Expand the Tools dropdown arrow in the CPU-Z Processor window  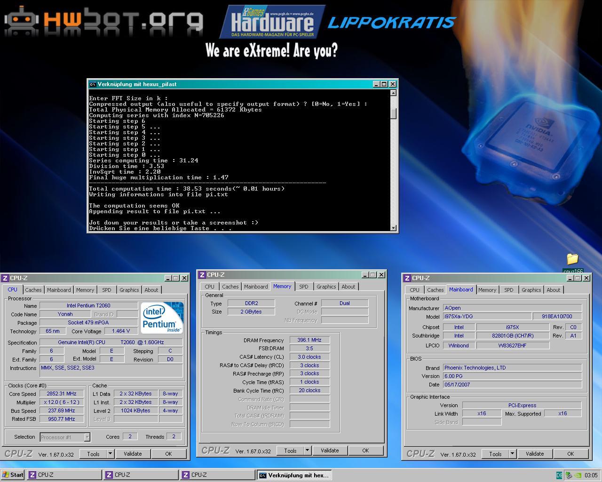click(111, 454)
